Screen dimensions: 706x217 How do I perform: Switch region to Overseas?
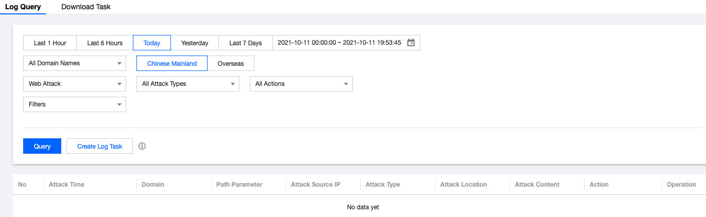pos(231,63)
